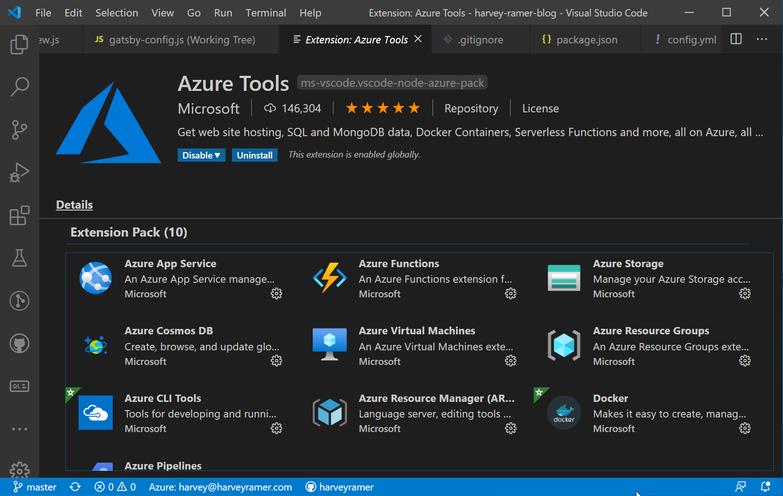
Task: Open the Explorer view in activity bar
Action: pos(19,44)
